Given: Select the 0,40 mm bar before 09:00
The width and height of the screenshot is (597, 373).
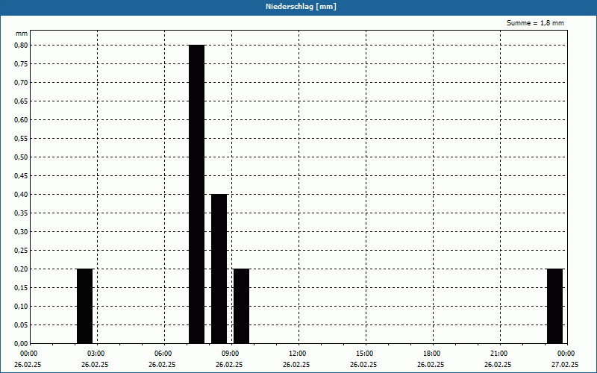Looking at the screenshot, I should (x=219, y=269).
